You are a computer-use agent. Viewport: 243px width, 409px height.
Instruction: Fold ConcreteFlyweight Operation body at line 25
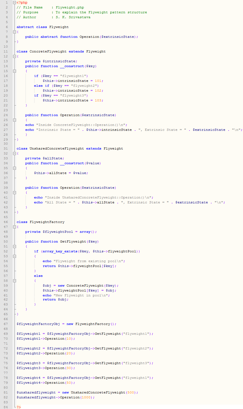[14, 120]
